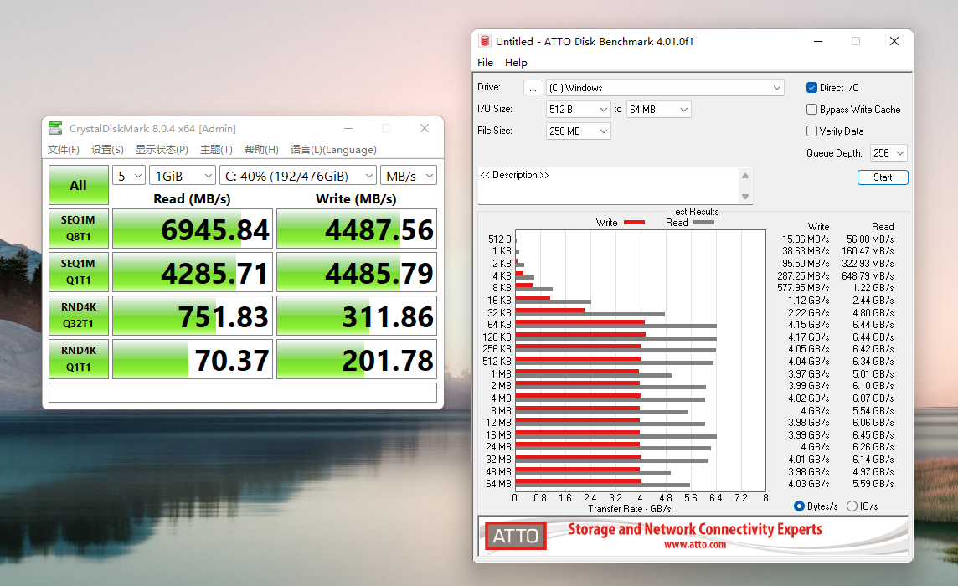
Task: Open the MB/s unit dropdown
Action: (409, 176)
